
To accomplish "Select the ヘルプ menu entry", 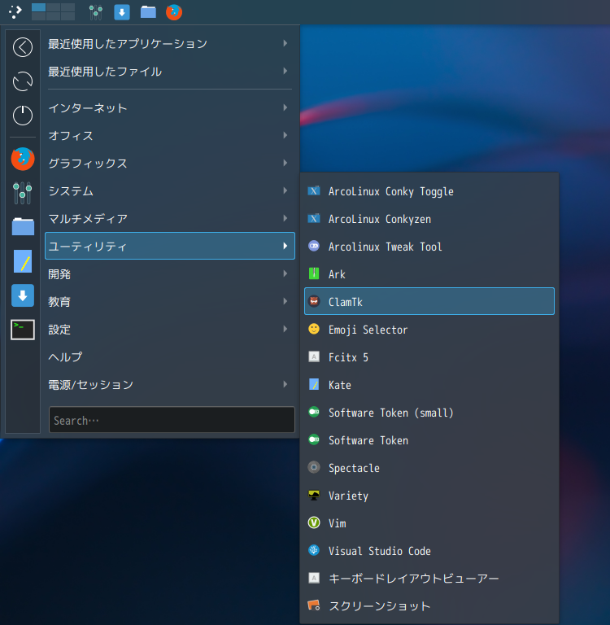I will point(170,356).
